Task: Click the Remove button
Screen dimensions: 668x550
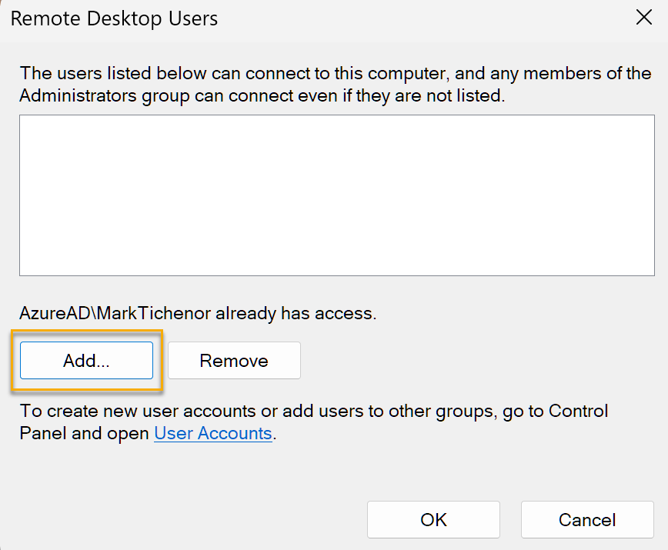Action: pyautogui.click(x=234, y=360)
